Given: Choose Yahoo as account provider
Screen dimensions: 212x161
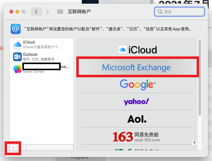Looking at the screenshot, I should [137, 102].
